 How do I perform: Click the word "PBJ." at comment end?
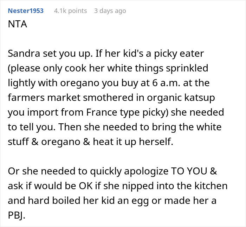[17, 215]
